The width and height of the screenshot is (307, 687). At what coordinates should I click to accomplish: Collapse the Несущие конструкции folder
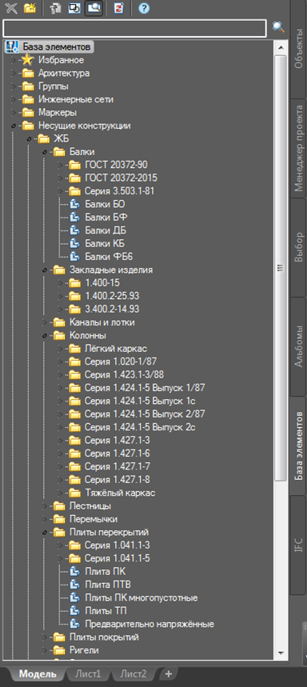(14, 126)
